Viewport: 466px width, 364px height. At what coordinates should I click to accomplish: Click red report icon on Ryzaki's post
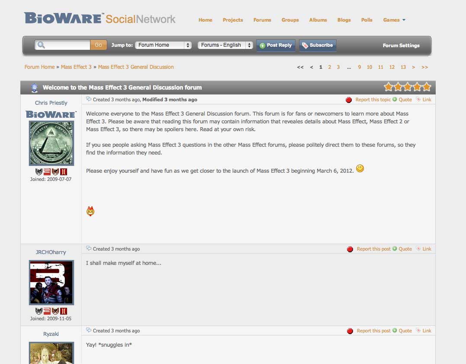(350, 331)
